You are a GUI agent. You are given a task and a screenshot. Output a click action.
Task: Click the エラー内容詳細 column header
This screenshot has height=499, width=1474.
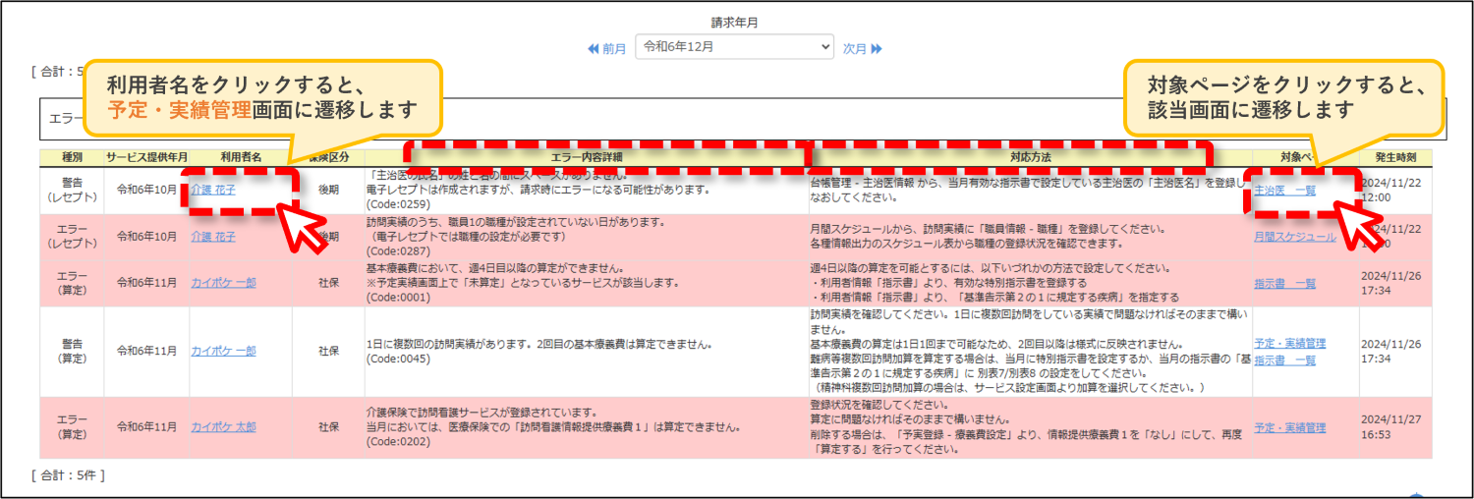[x=586, y=157]
